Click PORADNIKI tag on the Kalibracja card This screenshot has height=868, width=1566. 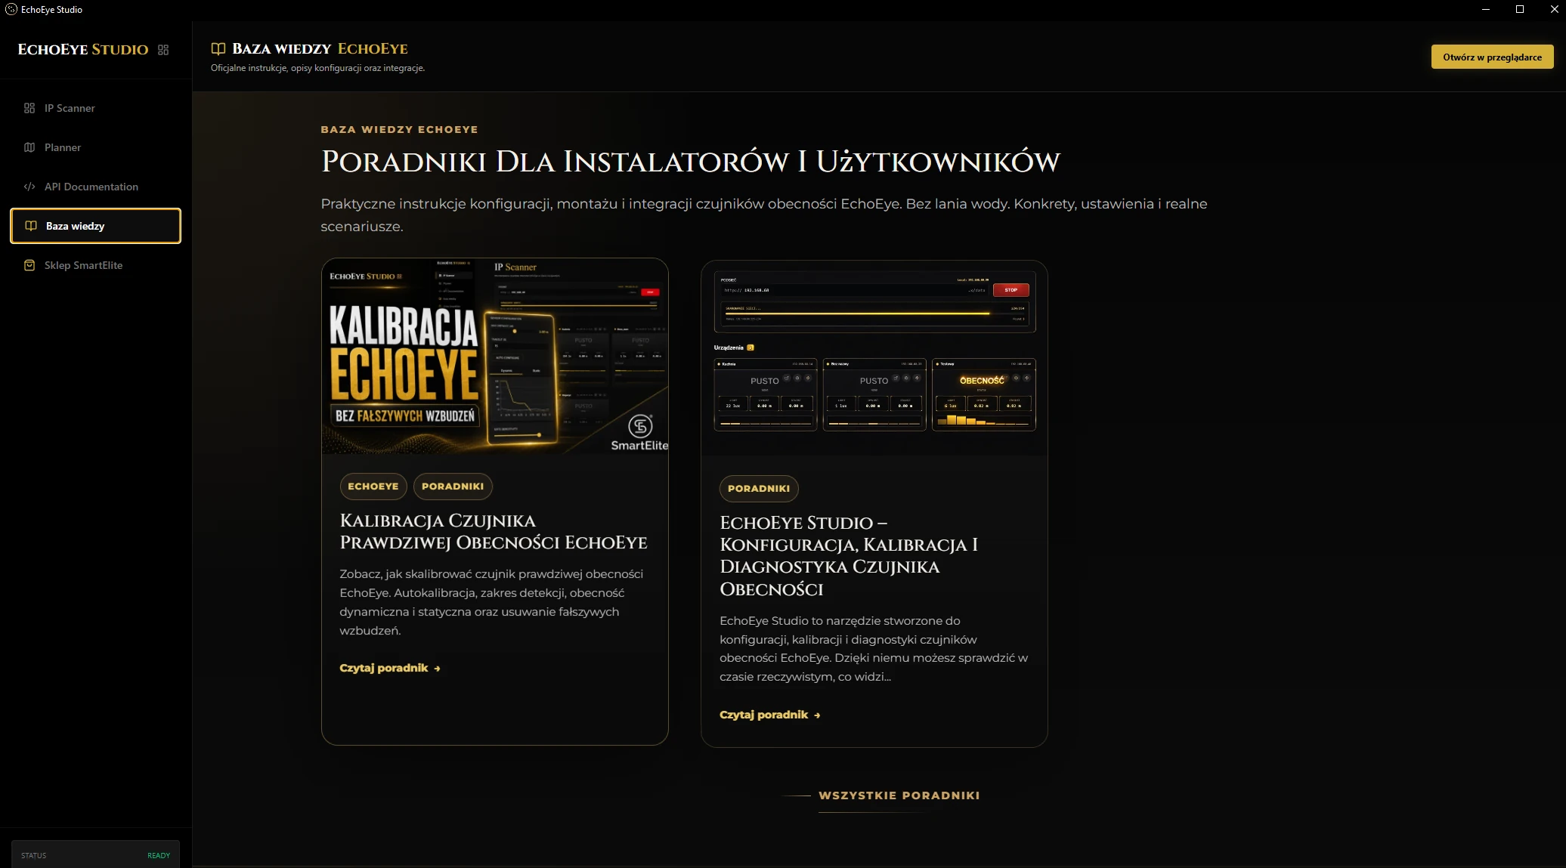click(x=453, y=487)
